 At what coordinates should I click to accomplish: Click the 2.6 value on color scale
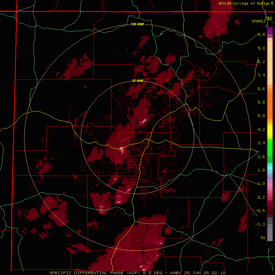261,157
